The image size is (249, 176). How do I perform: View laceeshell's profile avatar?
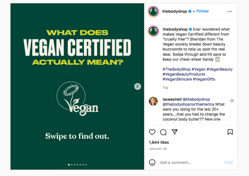[x=153, y=101]
